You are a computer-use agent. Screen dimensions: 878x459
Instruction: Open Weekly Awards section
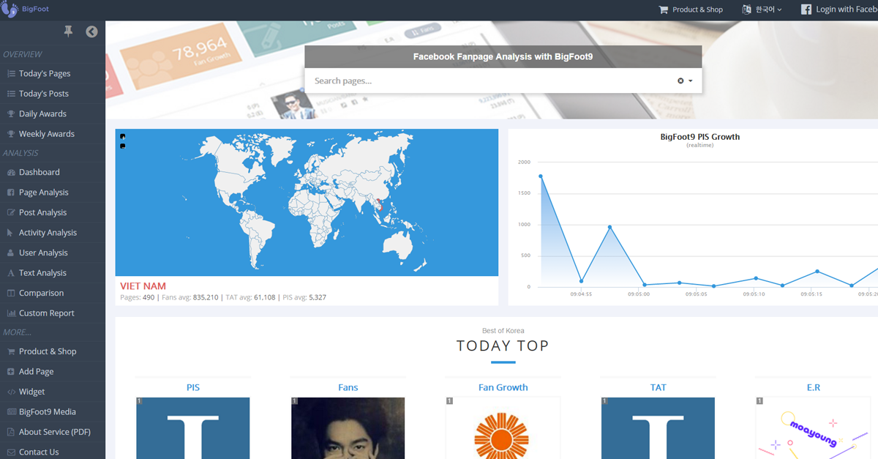coord(53,134)
